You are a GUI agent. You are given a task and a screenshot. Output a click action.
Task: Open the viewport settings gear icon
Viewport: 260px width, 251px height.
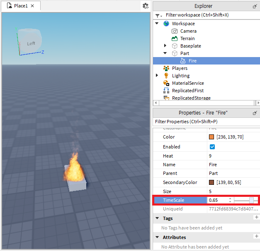(x=146, y=6)
